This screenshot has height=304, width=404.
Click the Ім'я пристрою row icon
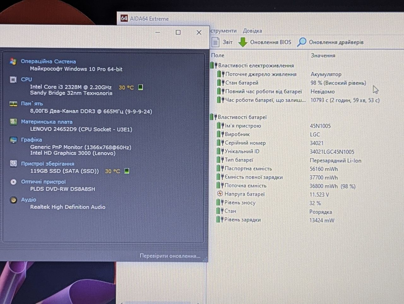[x=220, y=126]
